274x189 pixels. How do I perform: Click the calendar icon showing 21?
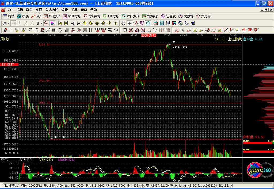click(x=155, y=23)
